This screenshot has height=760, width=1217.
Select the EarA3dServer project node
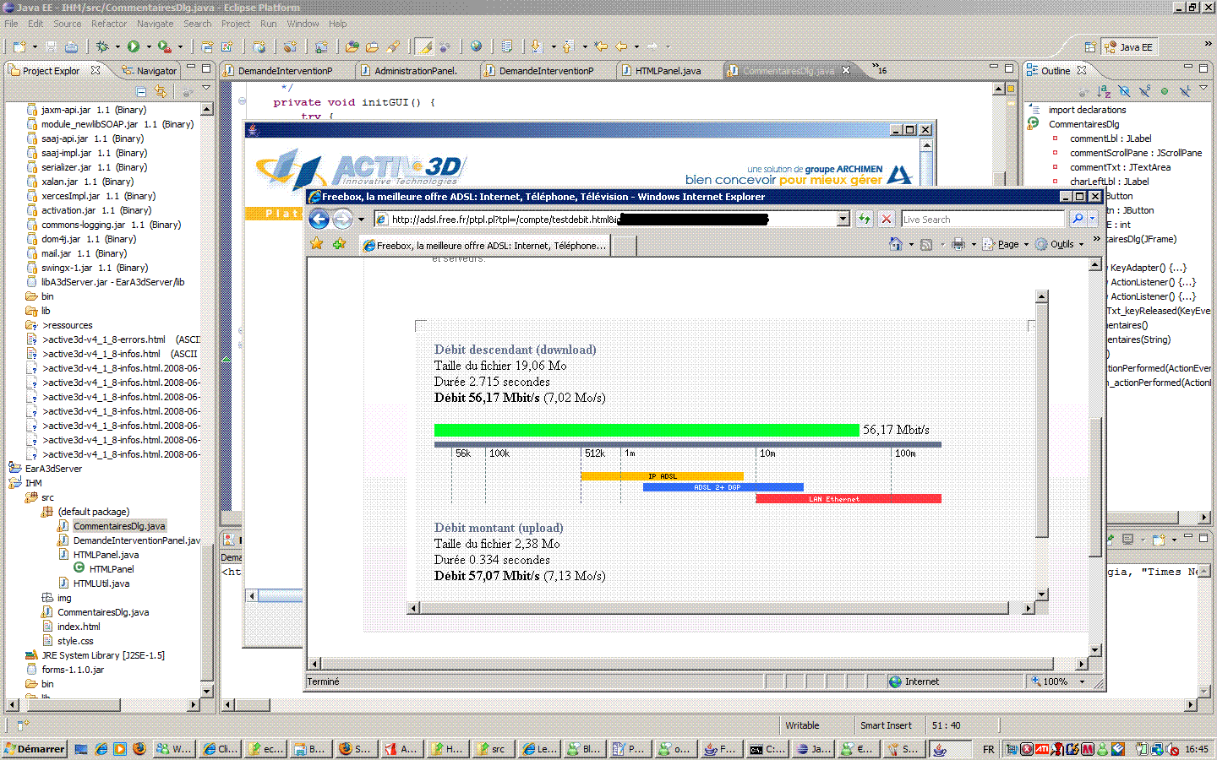53,469
